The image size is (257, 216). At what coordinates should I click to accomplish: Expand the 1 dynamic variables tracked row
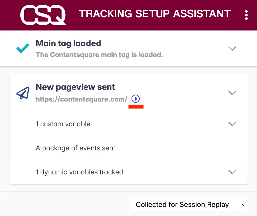(232, 172)
